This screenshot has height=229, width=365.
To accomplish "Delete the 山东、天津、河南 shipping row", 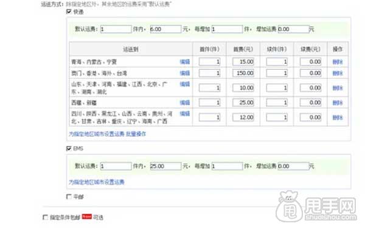I will click(338, 88).
